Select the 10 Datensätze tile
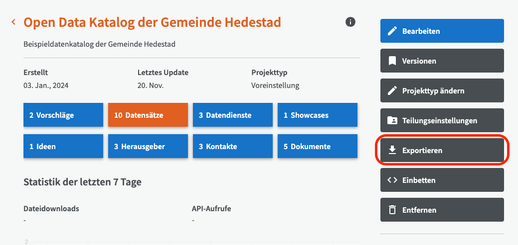Screen dimensions: 518x245 tap(148, 115)
